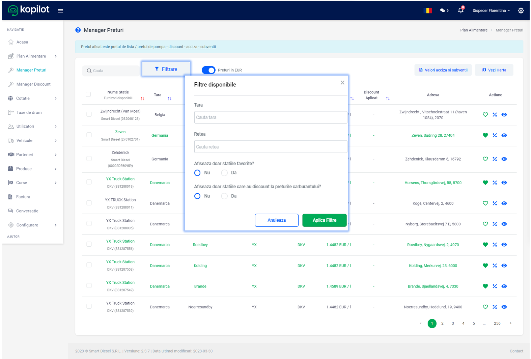
Task: Go to page 3 in pagination
Action: (453, 323)
